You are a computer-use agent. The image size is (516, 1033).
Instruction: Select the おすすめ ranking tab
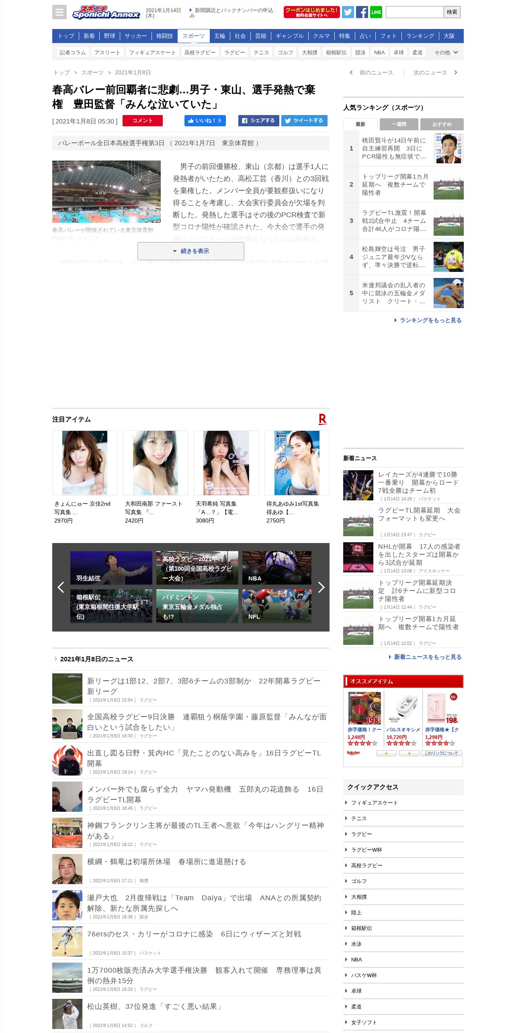442,124
